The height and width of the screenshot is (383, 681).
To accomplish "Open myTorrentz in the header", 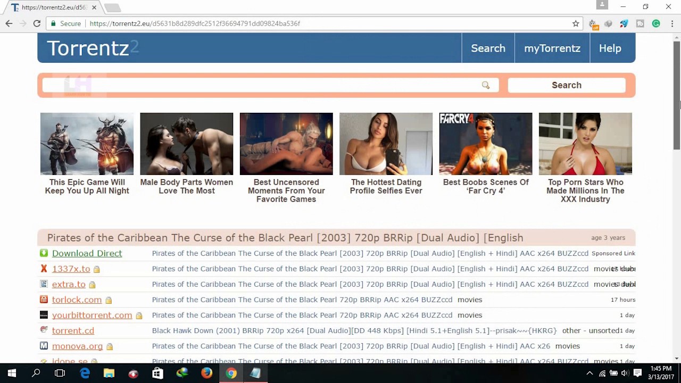I will (552, 48).
